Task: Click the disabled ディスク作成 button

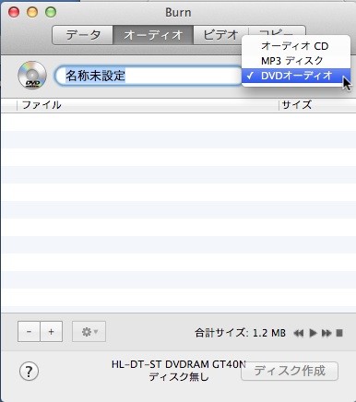Action: coord(290,372)
